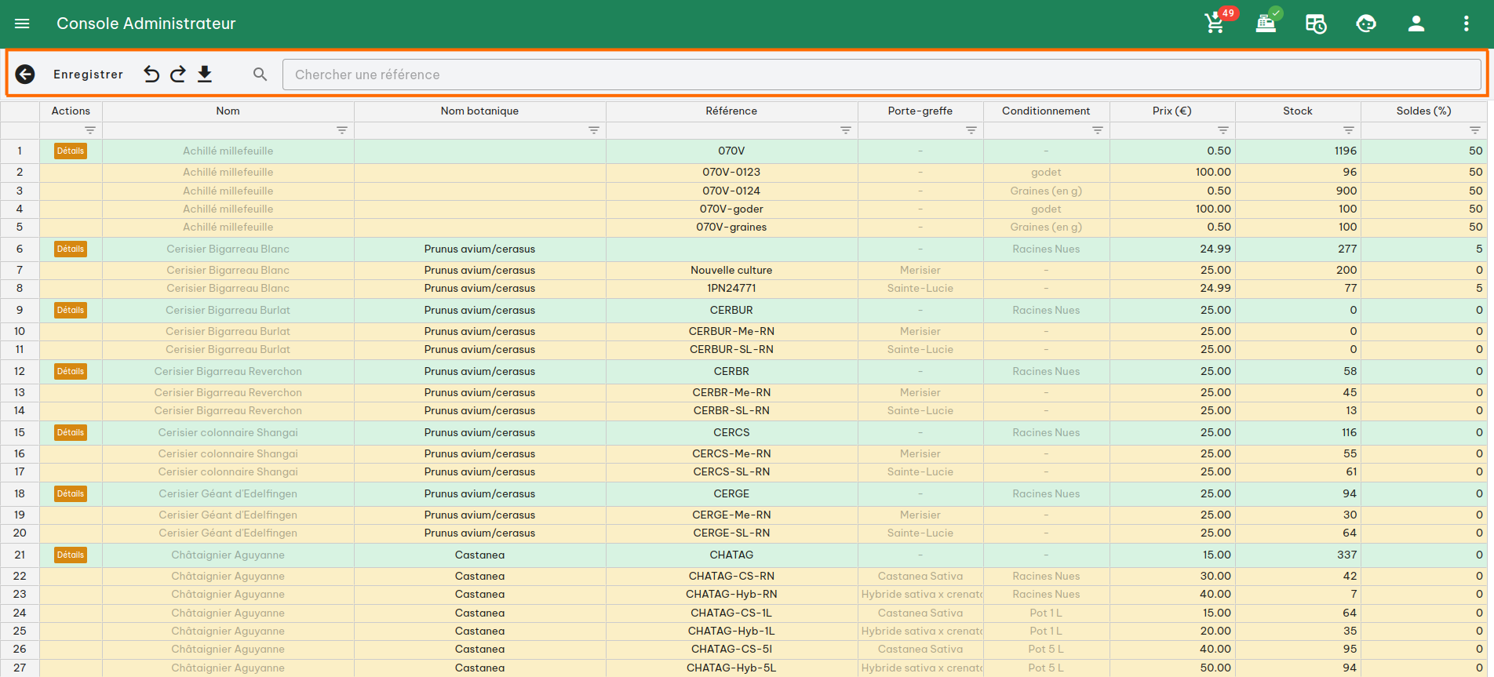This screenshot has height=677, width=1494.
Task: Open the table schedule clock icon
Action: (x=1316, y=24)
